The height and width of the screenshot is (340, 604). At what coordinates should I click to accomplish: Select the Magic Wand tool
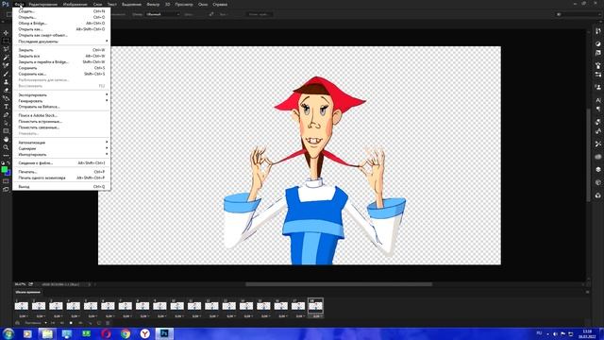pos(6,57)
